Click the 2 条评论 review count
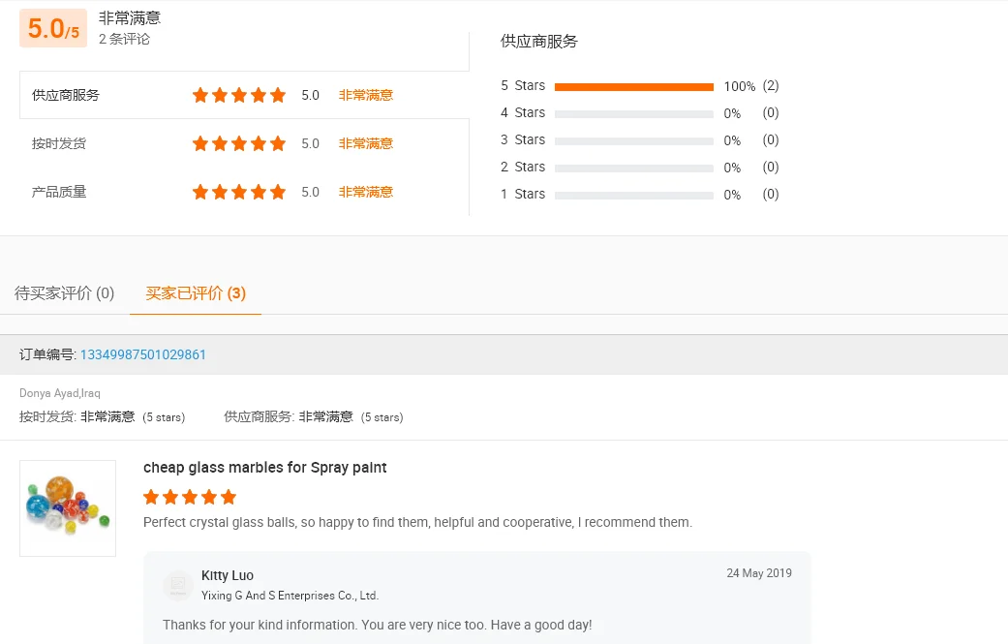The width and height of the screenshot is (1008, 644). tap(124, 40)
